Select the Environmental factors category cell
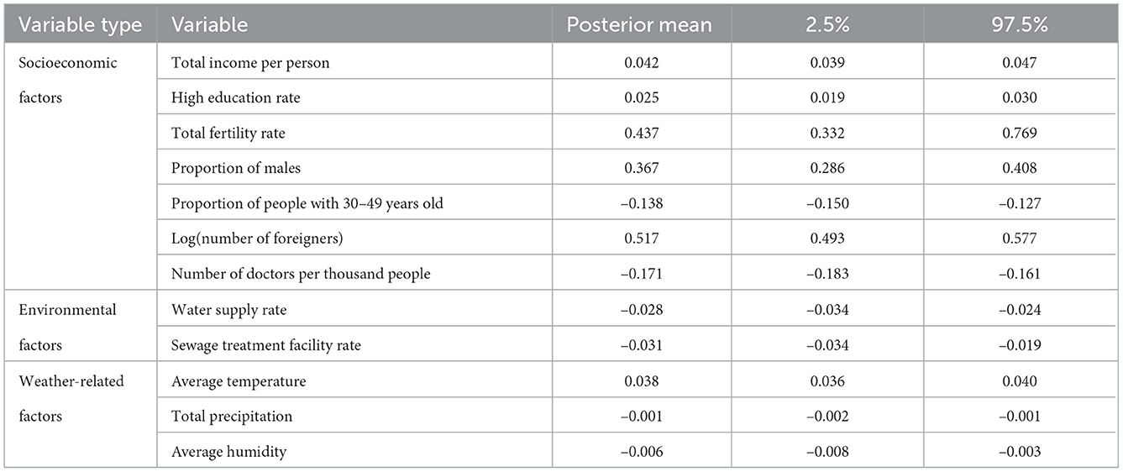This screenshot has height=472, width=1123. [x=67, y=328]
